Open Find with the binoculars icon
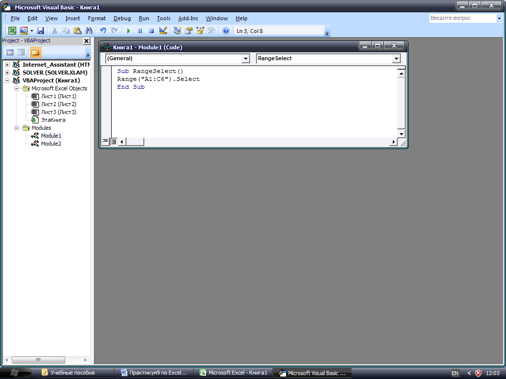The height and width of the screenshot is (379, 506). pyautogui.click(x=88, y=31)
